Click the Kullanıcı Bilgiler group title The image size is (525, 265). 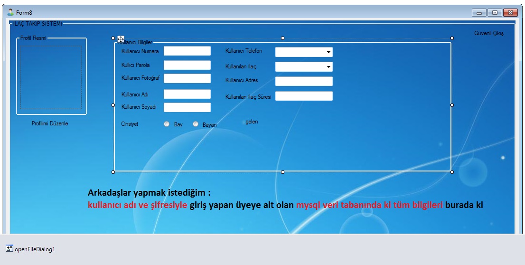[x=135, y=42]
